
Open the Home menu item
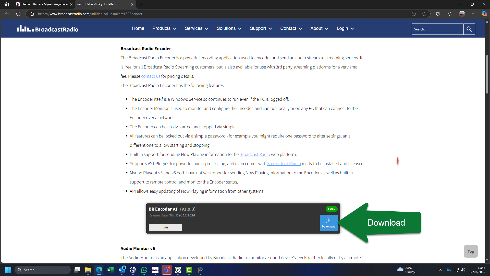(138, 28)
